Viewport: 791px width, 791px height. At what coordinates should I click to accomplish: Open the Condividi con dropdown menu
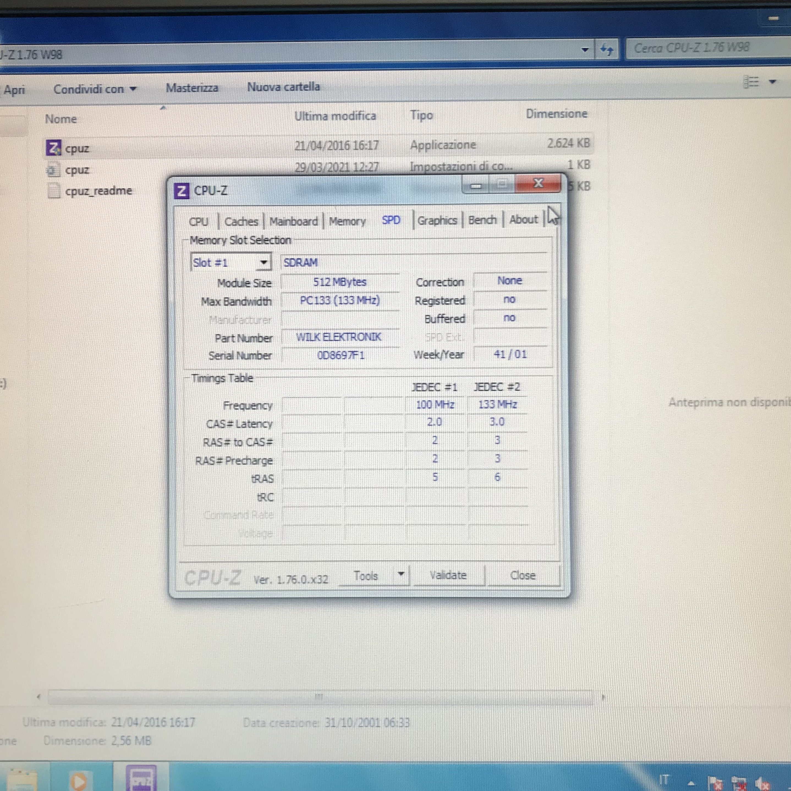(x=95, y=89)
